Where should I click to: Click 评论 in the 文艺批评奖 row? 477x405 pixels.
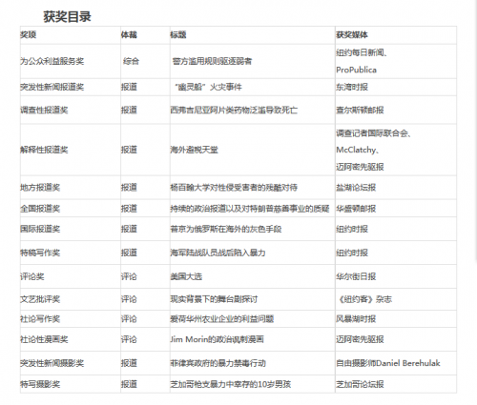tap(129, 299)
